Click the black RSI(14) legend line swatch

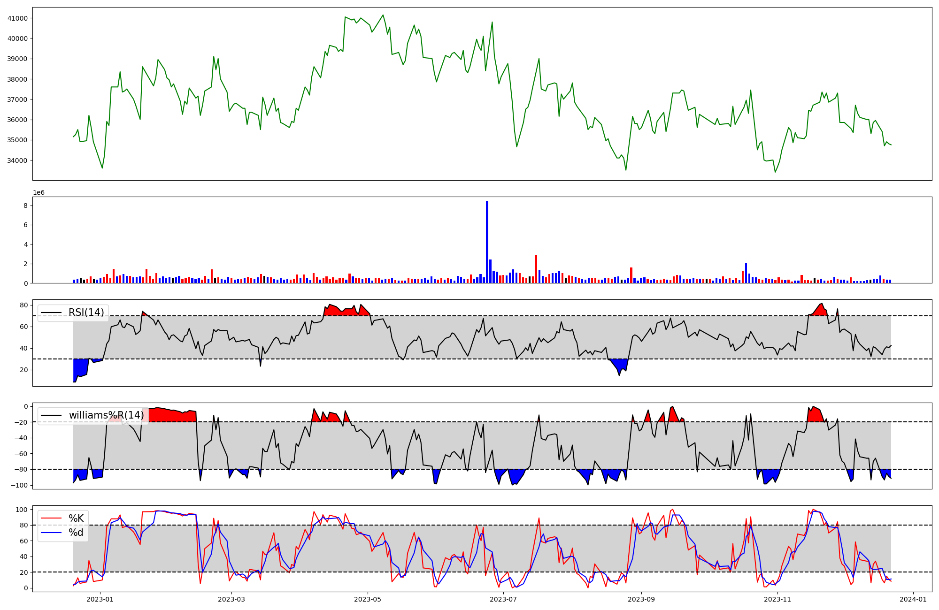point(51,313)
